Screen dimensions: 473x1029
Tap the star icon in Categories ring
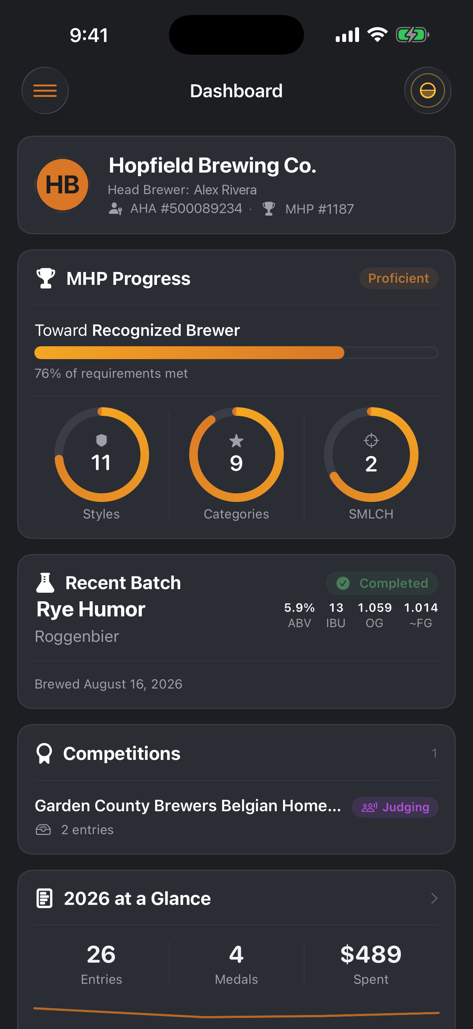tap(236, 441)
